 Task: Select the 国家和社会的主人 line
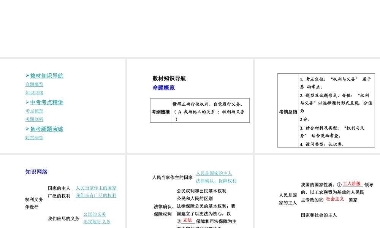point(319,215)
